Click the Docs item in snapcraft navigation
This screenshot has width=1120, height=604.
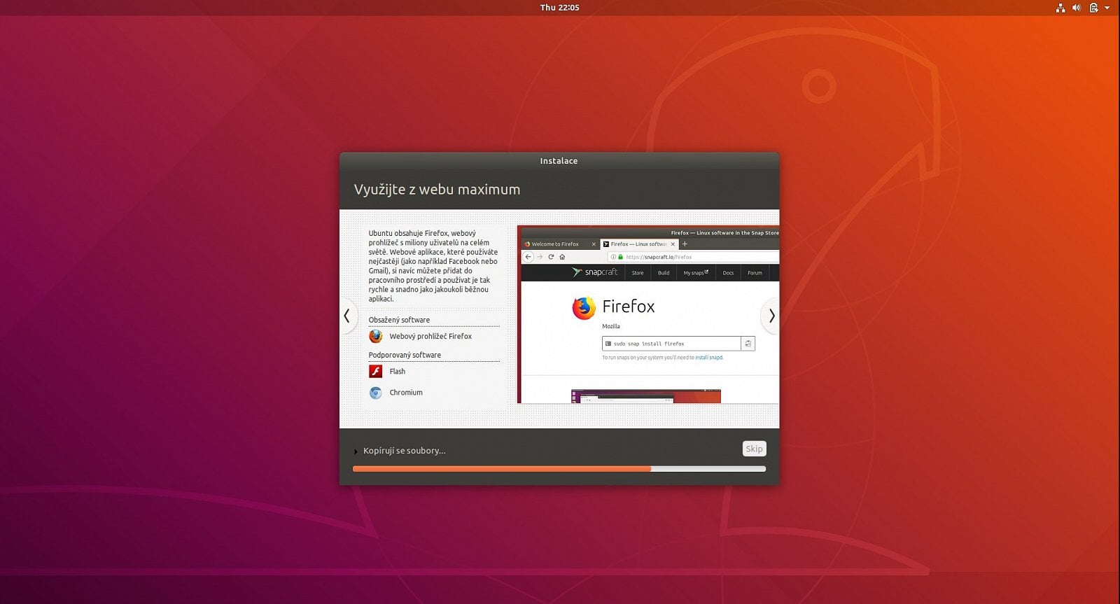pyautogui.click(x=728, y=273)
